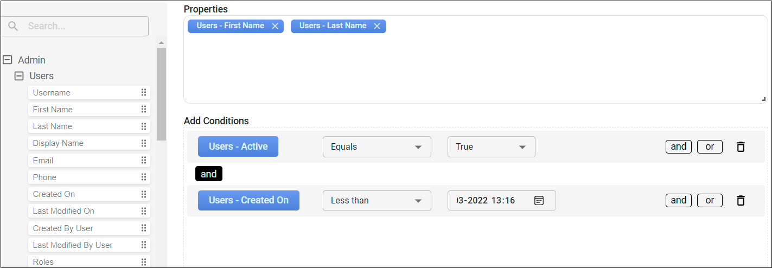Click the Users - Created On condition button
772x268 pixels.
pyautogui.click(x=248, y=200)
